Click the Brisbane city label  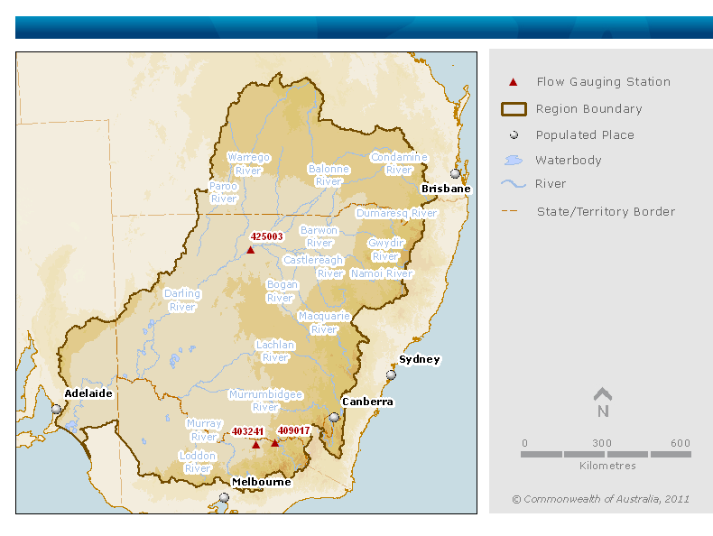(x=446, y=189)
